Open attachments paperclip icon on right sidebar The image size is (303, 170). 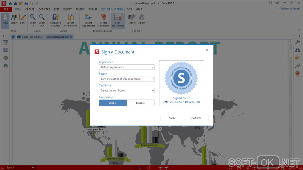tap(298, 66)
